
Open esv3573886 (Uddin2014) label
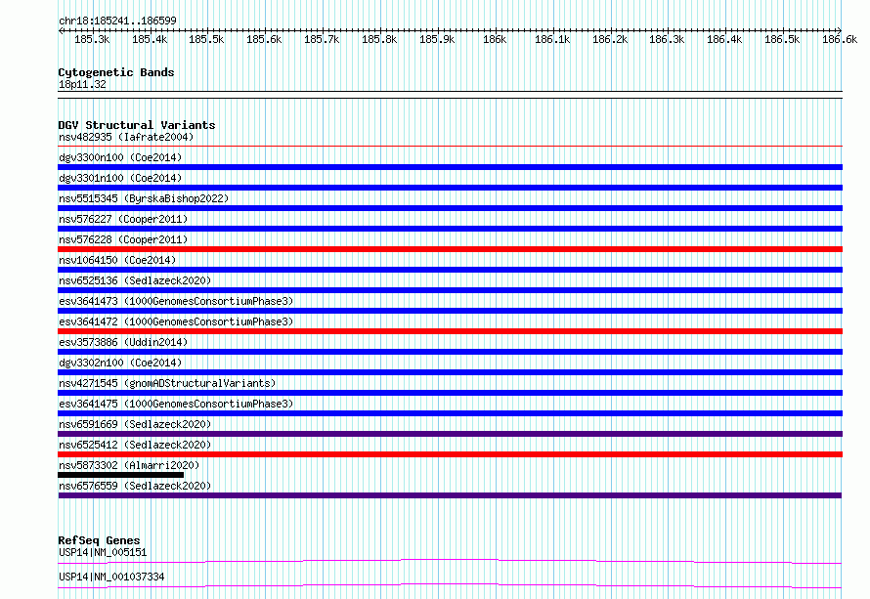(123, 342)
